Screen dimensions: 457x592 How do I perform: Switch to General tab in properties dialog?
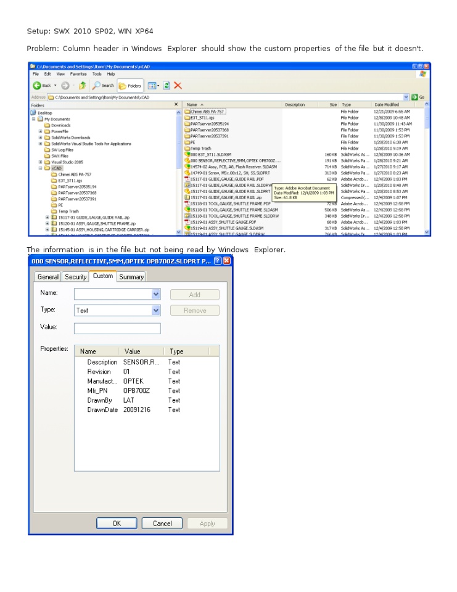point(48,277)
